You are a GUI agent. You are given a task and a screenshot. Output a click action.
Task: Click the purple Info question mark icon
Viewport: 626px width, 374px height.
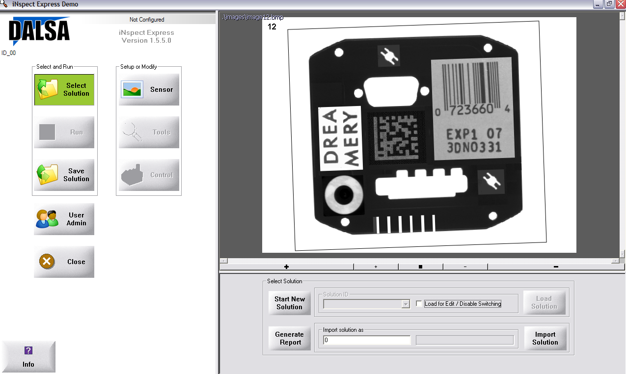tap(28, 350)
